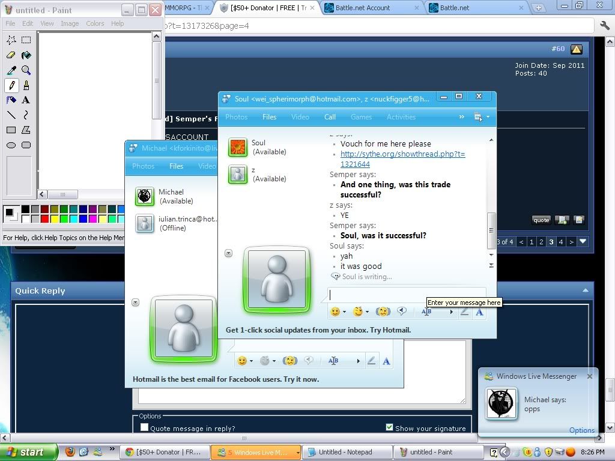Open the sythe.org showthread link
The image size is (615, 461).
pos(402,158)
